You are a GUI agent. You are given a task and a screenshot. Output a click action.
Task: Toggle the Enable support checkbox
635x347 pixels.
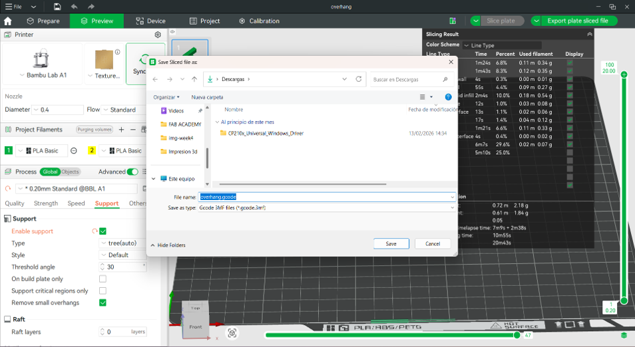pyautogui.click(x=103, y=231)
